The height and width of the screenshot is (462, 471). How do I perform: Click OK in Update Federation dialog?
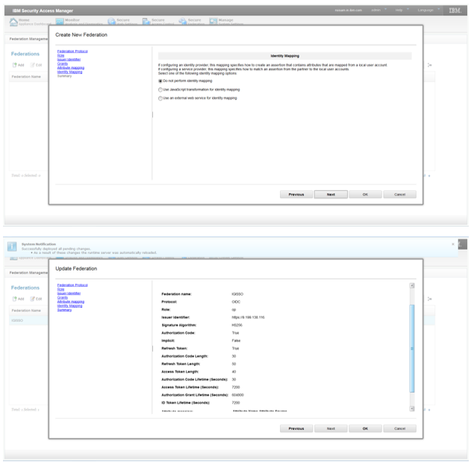click(x=365, y=428)
